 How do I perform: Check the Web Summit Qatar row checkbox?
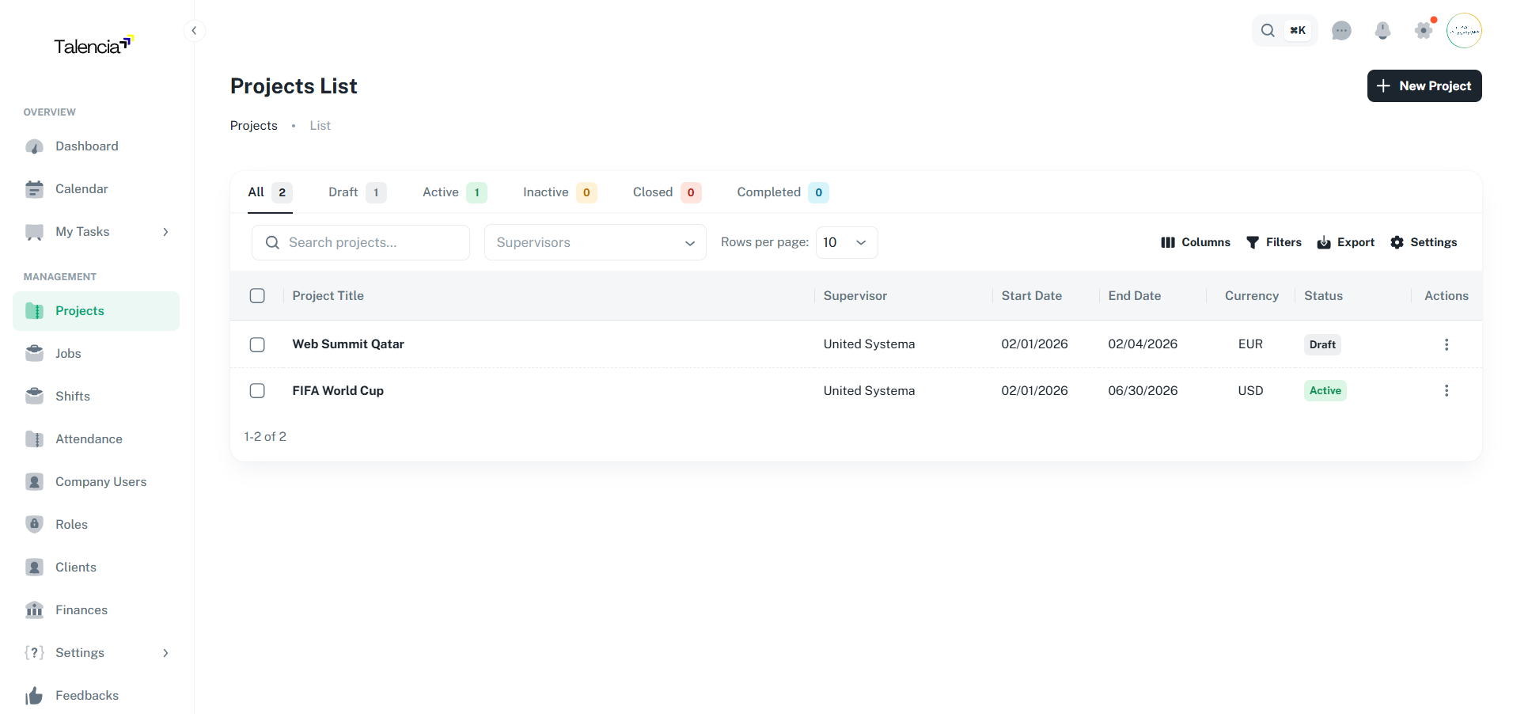click(x=257, y=344)
